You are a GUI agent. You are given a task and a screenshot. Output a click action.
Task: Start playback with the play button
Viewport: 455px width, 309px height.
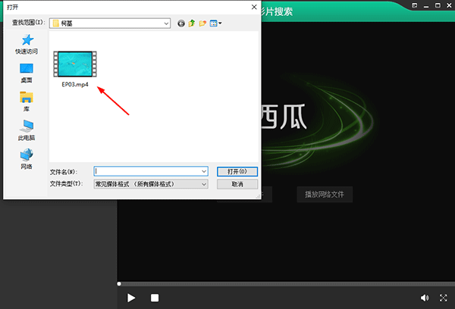(131, 298)
